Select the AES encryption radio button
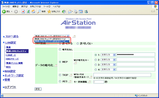Viewport: 159px width, 98px height. pos(60,81)
